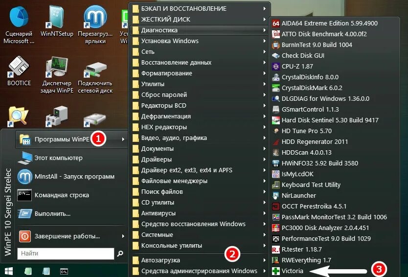408x277 pixels.
Task: Launch HDD Regenerator 2011
Action: 335,141
